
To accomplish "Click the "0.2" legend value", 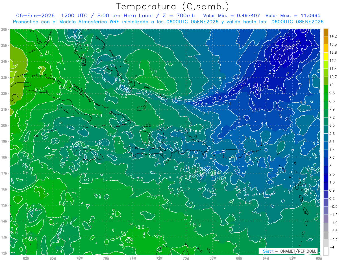I will pos(332,199).
